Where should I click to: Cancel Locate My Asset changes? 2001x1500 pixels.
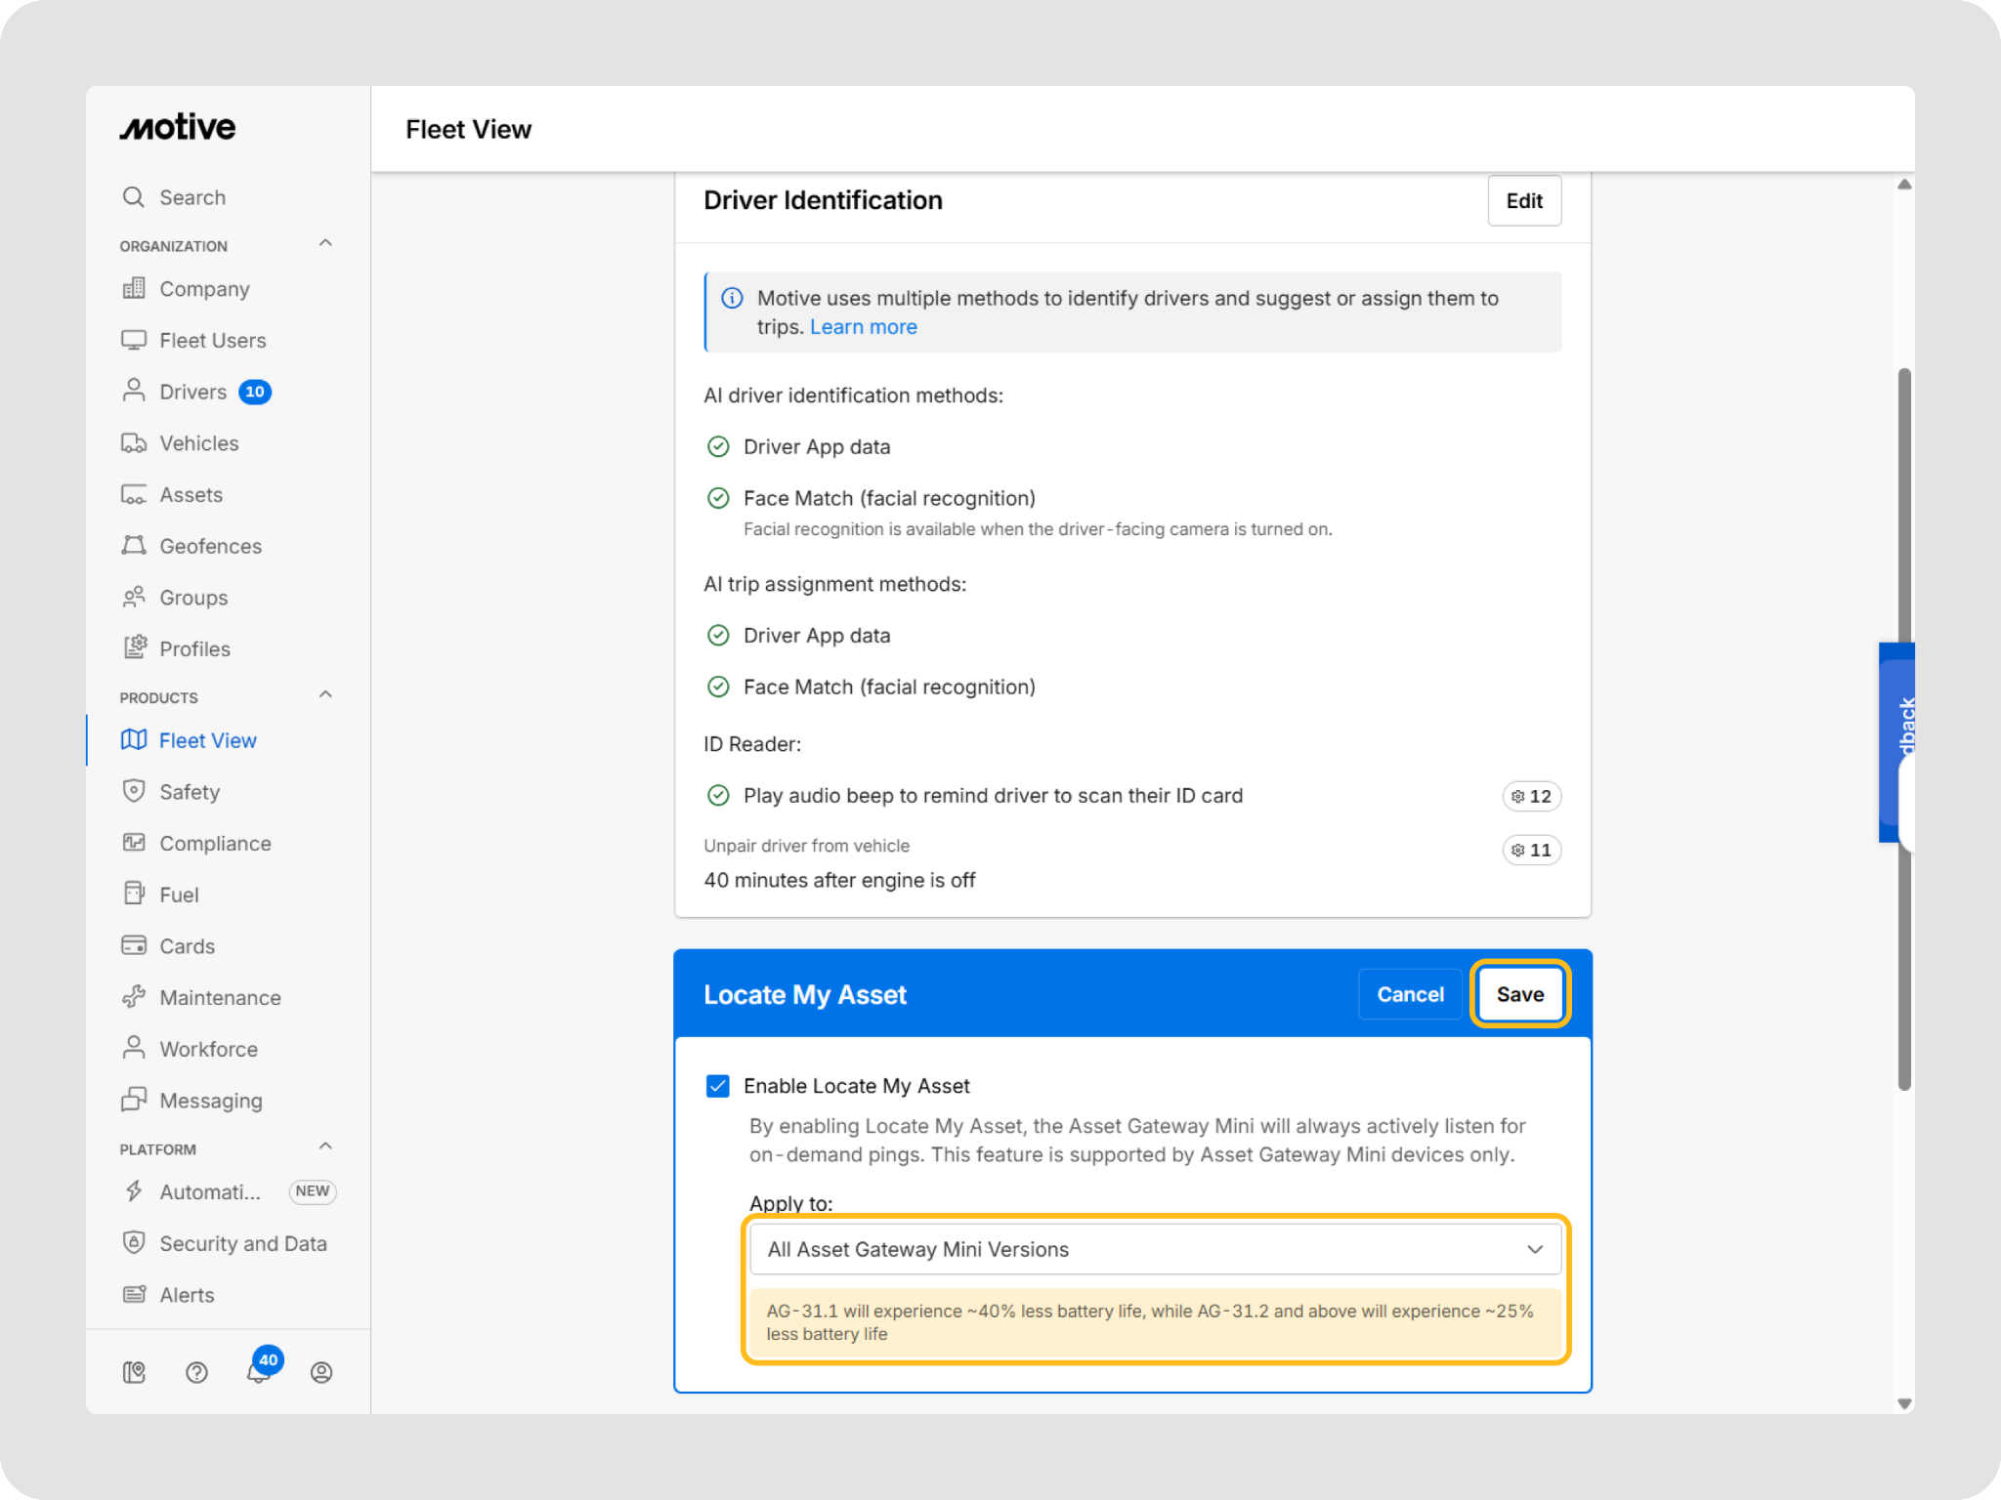pos(1410,994)
